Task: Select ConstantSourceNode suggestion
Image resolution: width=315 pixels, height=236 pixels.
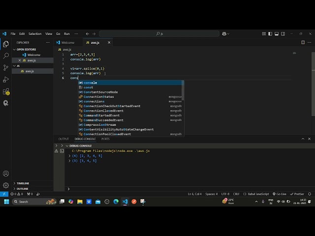Action: (130, 92)
